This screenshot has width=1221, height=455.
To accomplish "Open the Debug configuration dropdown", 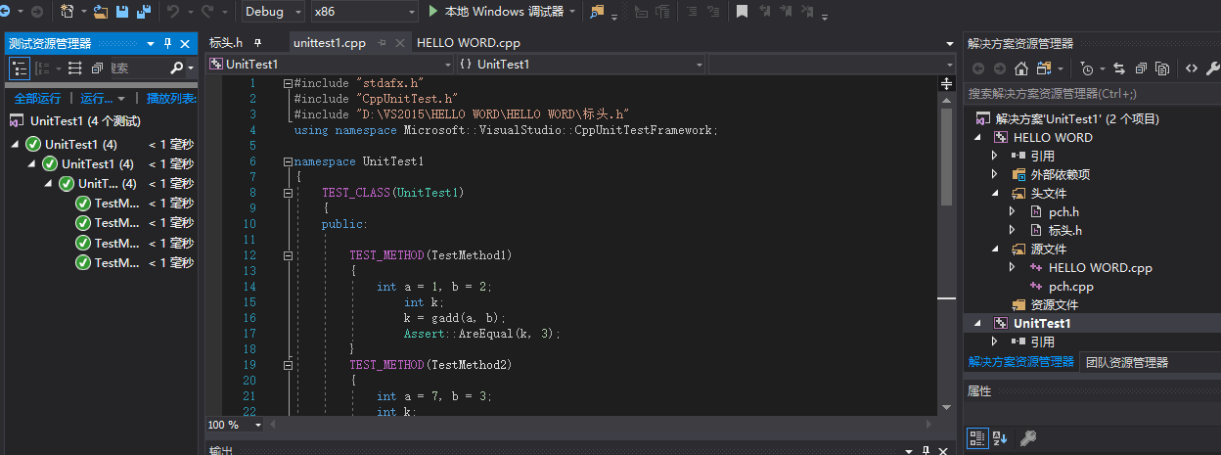I will point(273,12).
